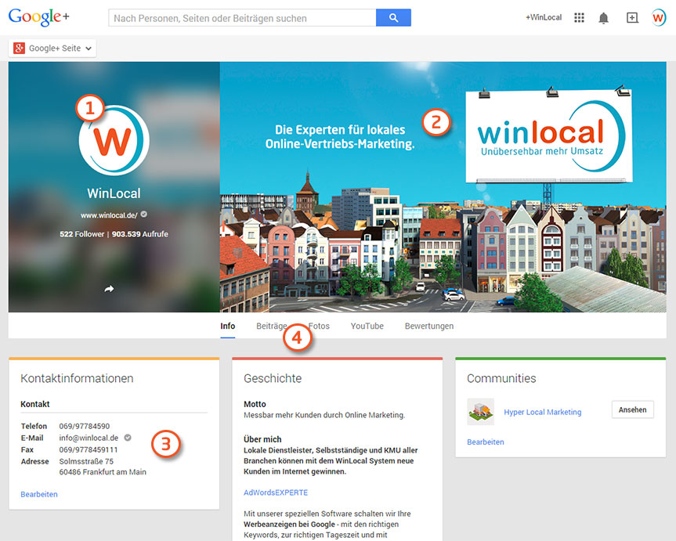Click the Communities card heading

click(501, 378)
